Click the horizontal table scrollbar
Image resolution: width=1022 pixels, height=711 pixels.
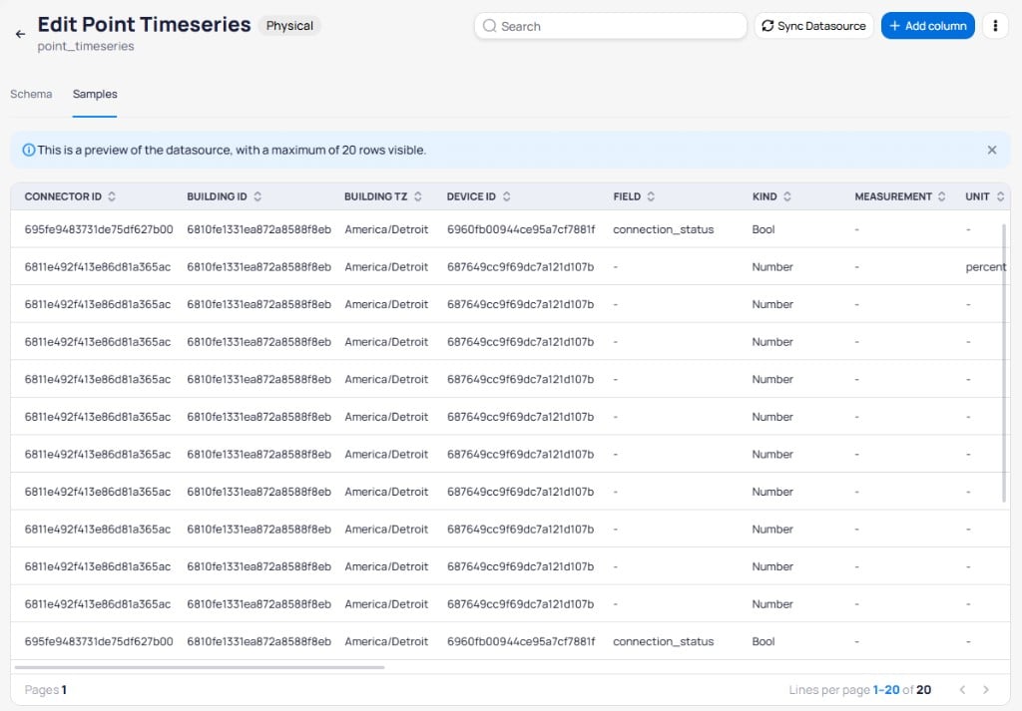pyautogui.click(x=199, y=667)
